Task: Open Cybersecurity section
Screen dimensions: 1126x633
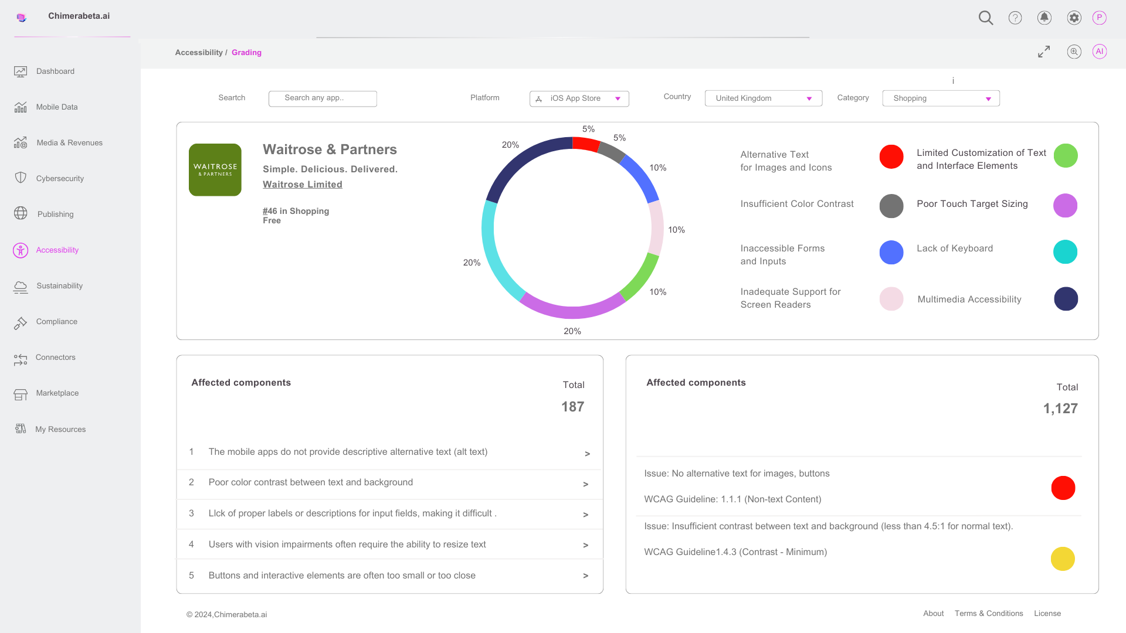Action: tap(60, 179)
